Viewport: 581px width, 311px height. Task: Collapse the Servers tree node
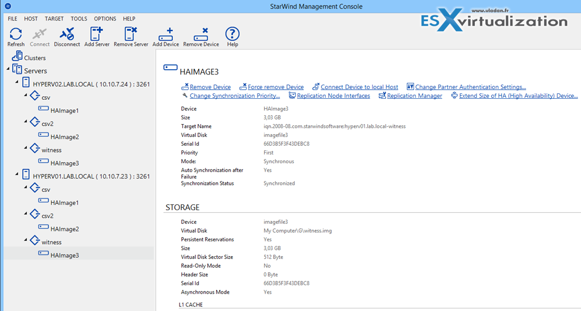pyautogui.click(x=8, y=69)
